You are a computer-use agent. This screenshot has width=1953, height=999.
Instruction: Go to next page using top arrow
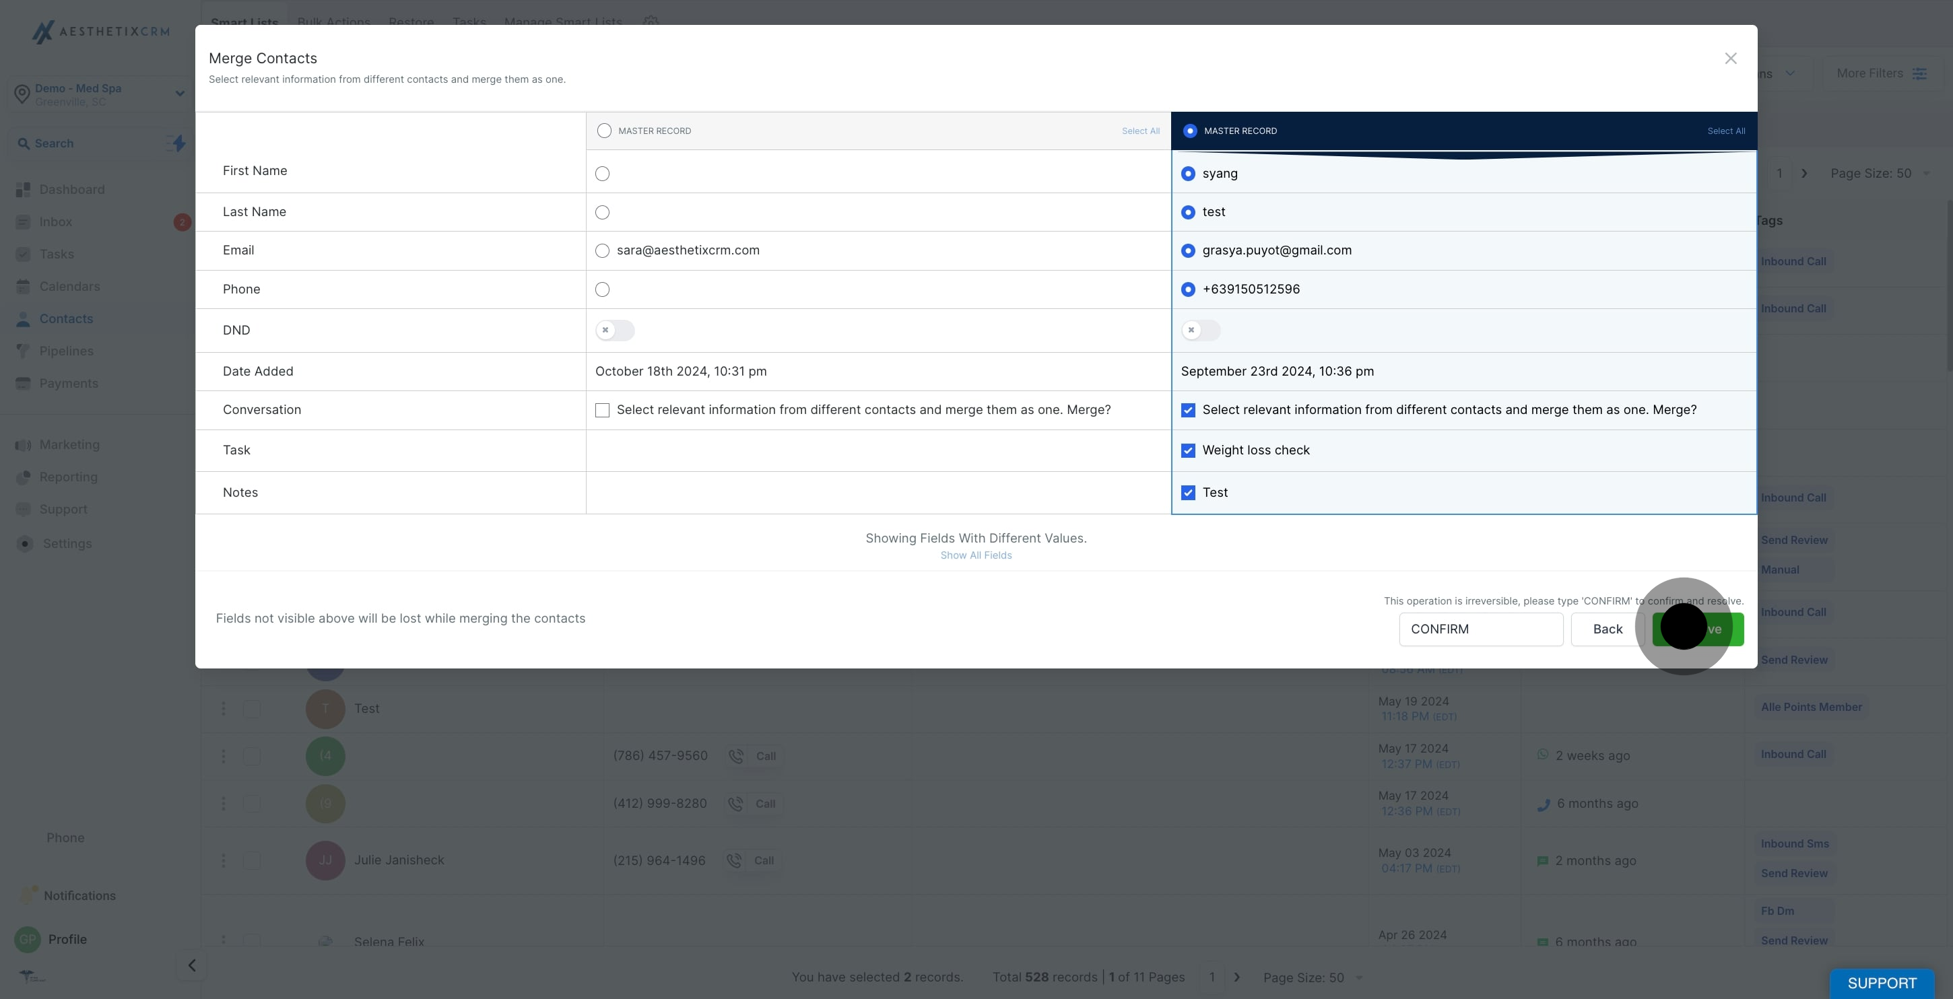click(x=1804, y=174)
